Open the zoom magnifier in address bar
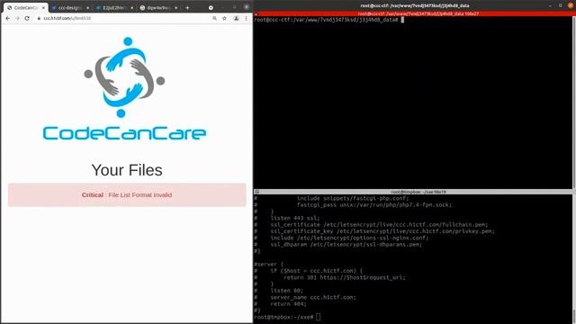Image resolution: width=576 pixels, height=324 pixels. tap(214, 18)
